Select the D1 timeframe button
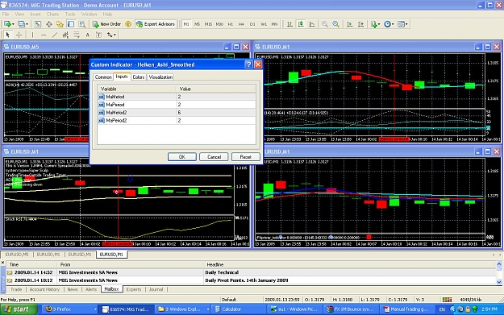Viewport: 504px width, 315px height. (252, 24)
